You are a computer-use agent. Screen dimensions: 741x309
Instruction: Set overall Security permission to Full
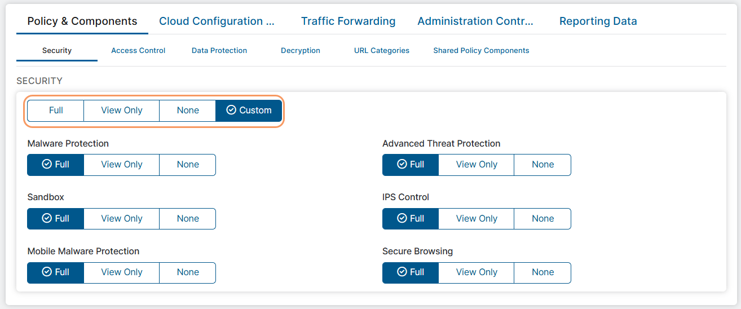click(56, 111)
